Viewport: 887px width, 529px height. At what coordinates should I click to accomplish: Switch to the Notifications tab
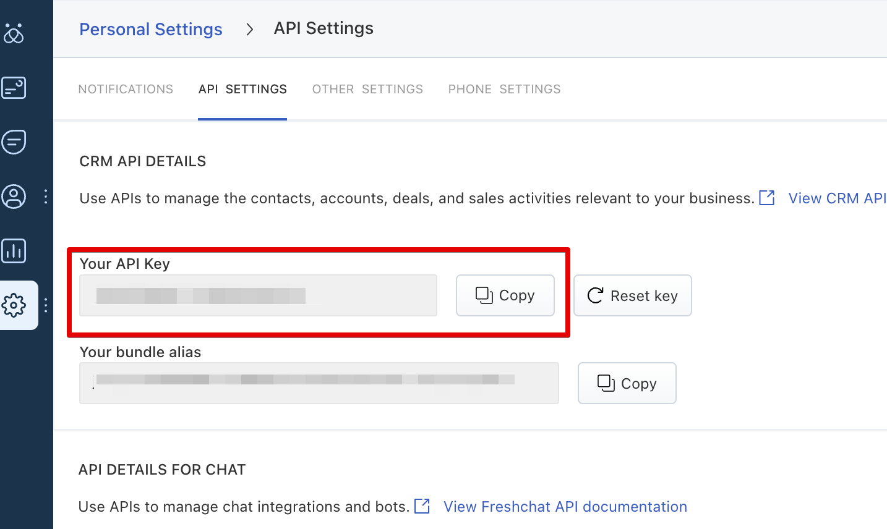coord(126,89)
